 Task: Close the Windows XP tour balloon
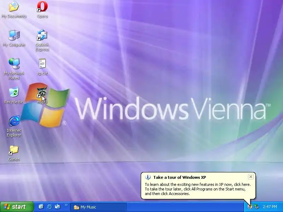(x=251, y=177)
